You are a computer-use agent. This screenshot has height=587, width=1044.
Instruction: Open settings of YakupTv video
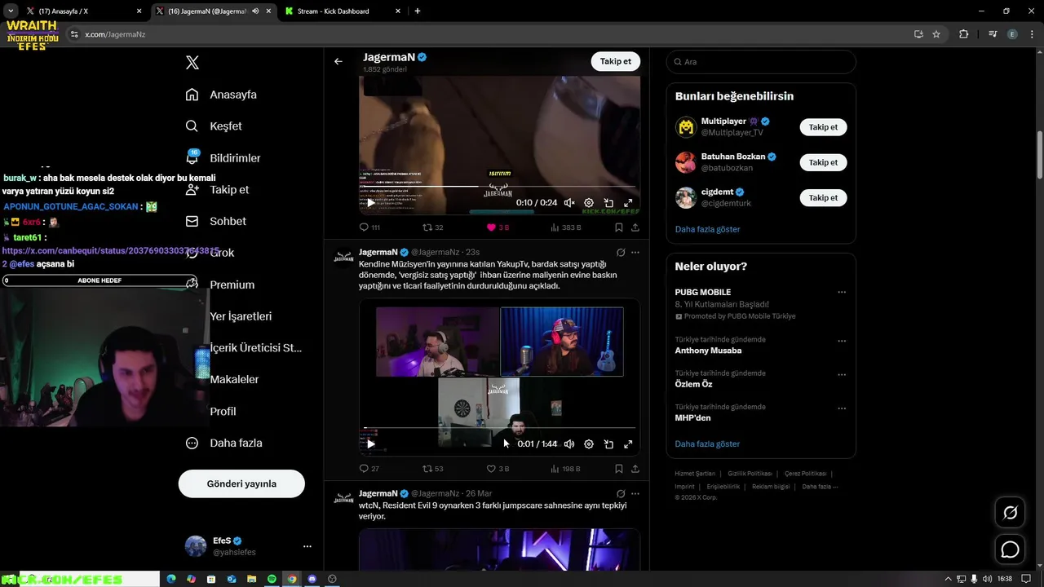tap(589, 444)
